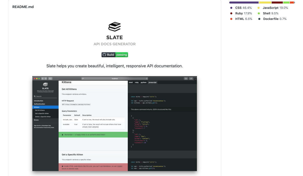The height and width of the screenshot is (176, 303).
Task: Click the small Slate logo in the dark sidebar
Action: (45, 84)
